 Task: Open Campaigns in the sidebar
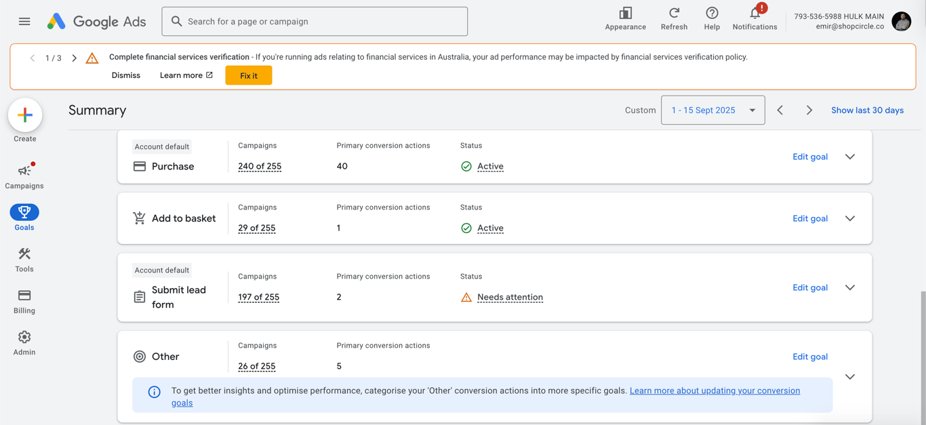[x=24, y=176]
